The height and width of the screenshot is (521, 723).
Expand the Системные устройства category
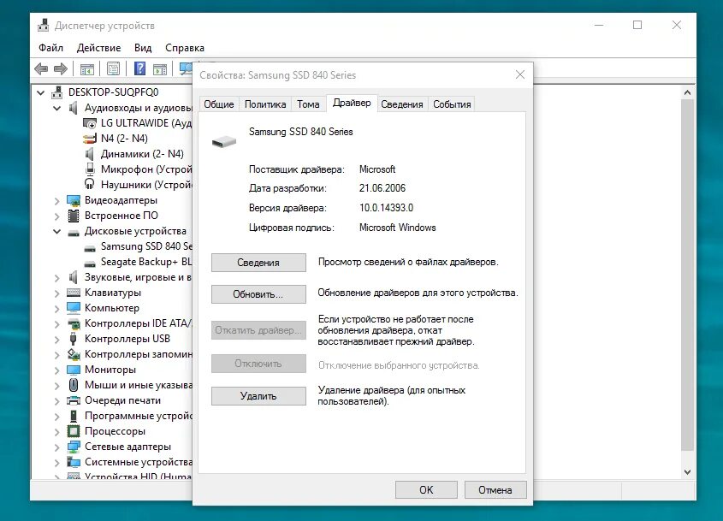tap(56, 463)
